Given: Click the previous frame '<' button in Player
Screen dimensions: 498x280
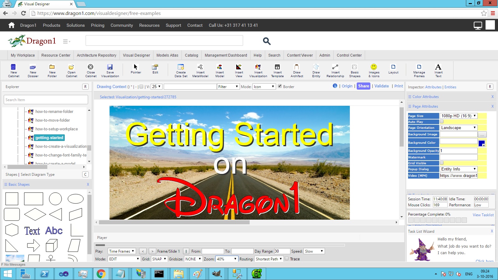Looking at the screenshot, I should [143, 251].
